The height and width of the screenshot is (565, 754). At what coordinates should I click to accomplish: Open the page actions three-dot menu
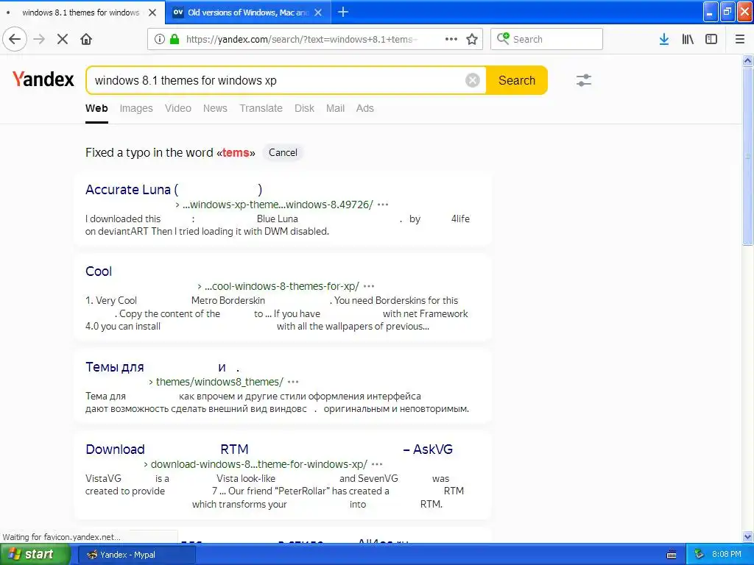451,40
